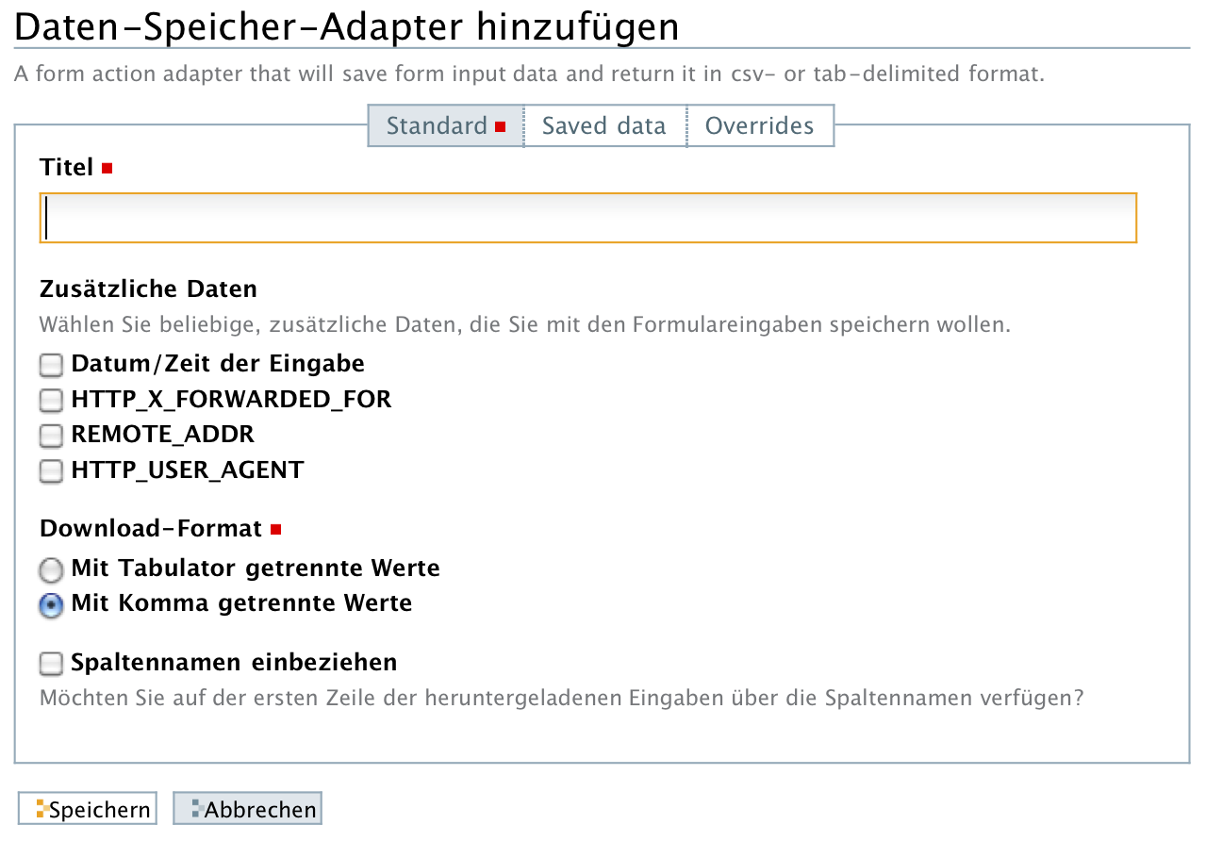Open the Overrides tab
The height and width of the screenshot is (841, 1206).
[x=759, y=125]
